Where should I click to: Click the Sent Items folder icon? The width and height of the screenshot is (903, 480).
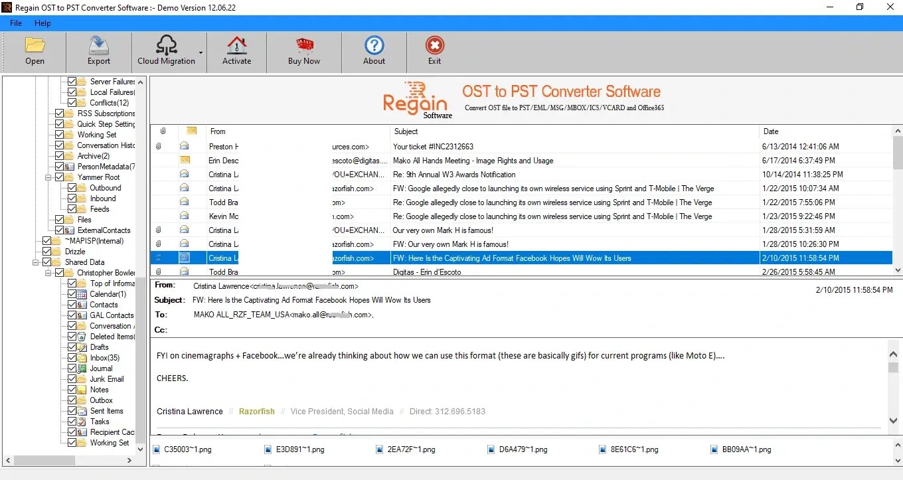[x=82, y=411]
